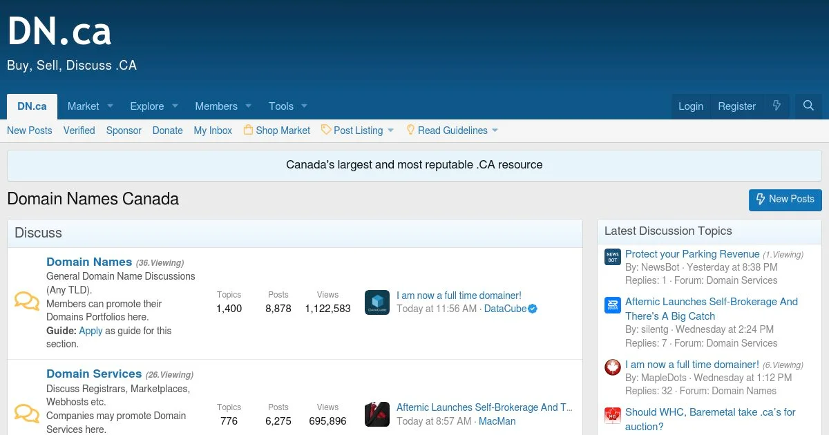
Task: Open the MacMan username link
Action: point(497,420)
